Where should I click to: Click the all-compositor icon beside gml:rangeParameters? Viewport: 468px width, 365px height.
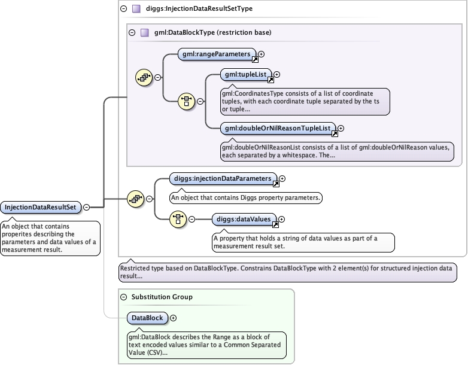pyautogui.click(x=144, y=77)
